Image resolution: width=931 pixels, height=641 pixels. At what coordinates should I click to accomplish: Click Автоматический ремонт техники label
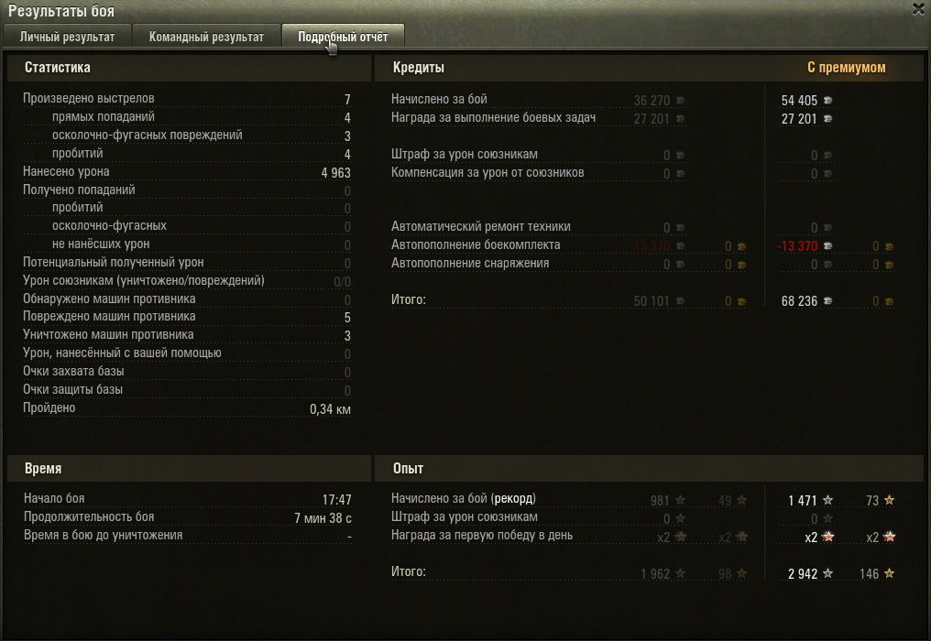click(x=481, y=227)
